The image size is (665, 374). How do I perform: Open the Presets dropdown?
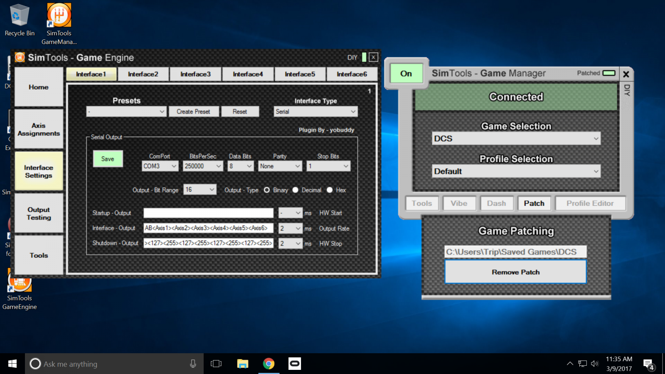(126, 111)
